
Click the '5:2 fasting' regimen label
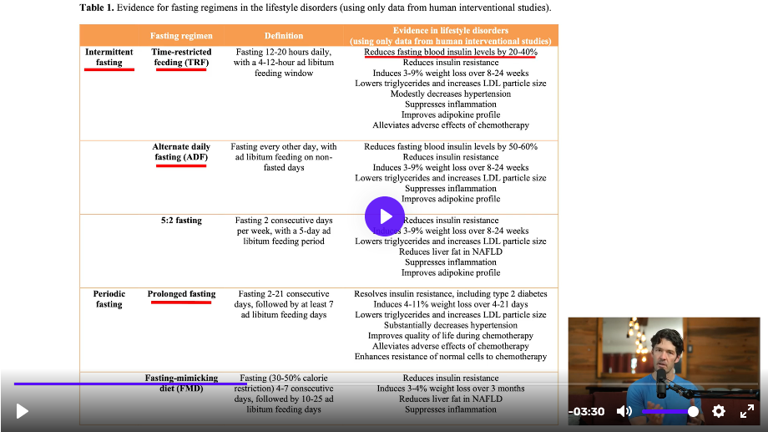181,221
